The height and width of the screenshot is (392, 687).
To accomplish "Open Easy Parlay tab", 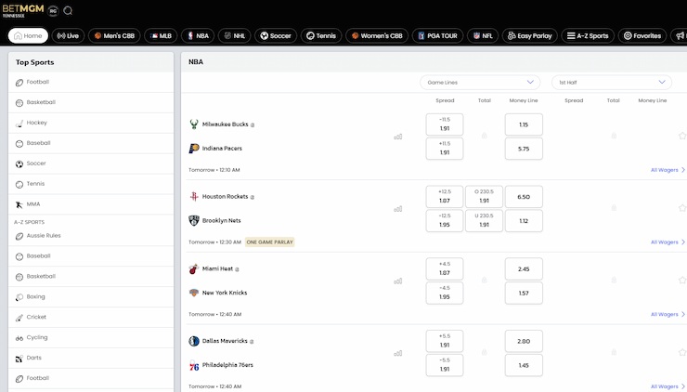I will [x=530, y=36].
